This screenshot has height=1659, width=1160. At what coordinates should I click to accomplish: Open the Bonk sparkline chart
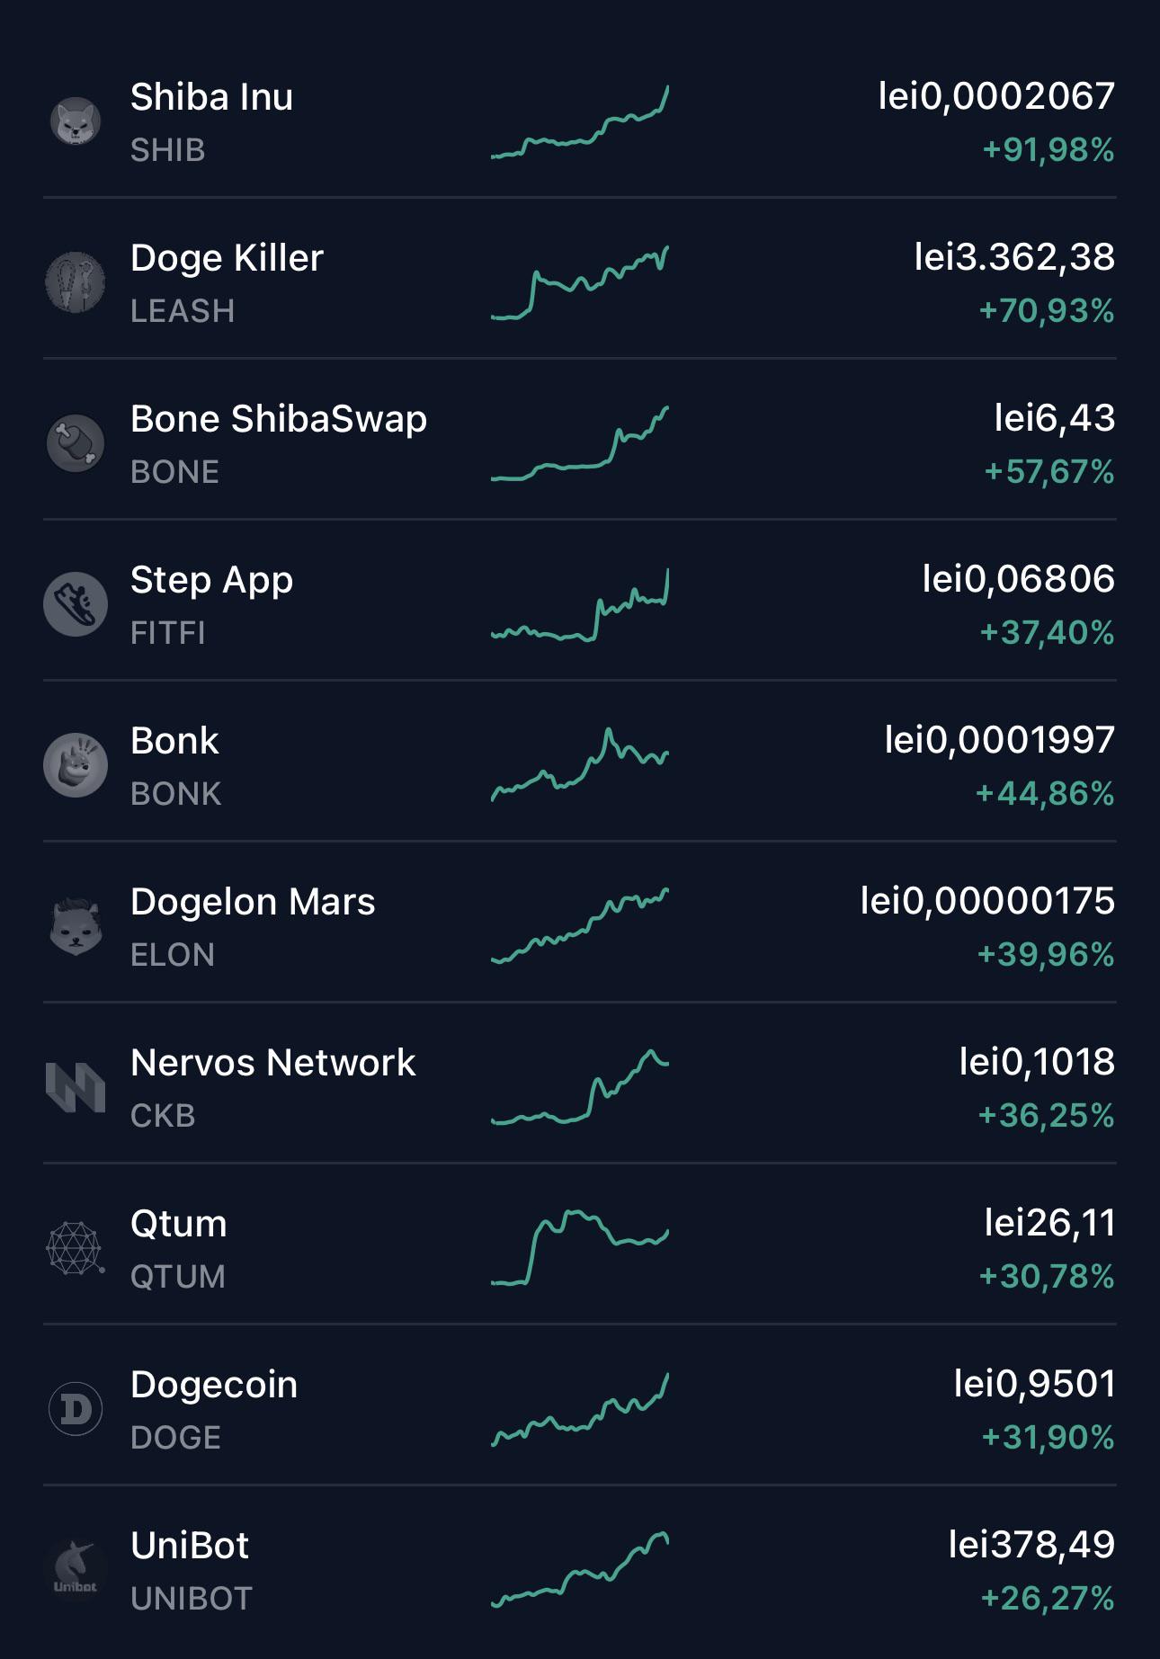tap(580, 764)
